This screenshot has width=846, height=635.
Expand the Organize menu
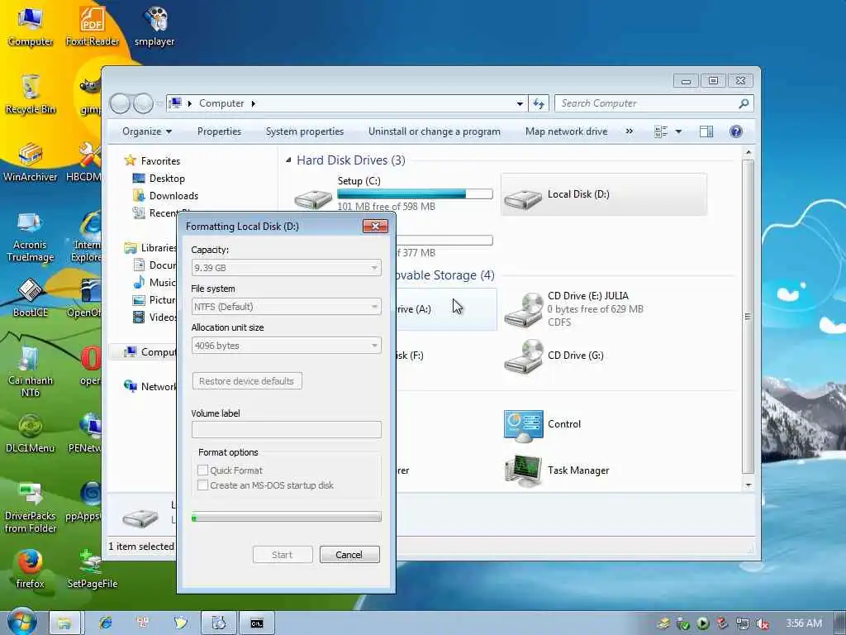click(147, 131)
